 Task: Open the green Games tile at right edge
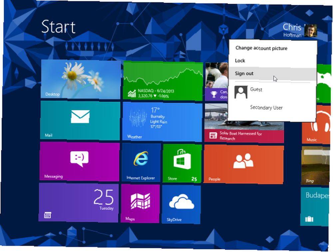tap(324, 84)
